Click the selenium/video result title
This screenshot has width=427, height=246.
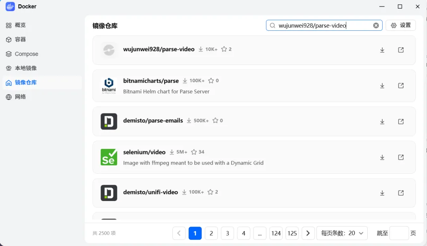[144, 152]
